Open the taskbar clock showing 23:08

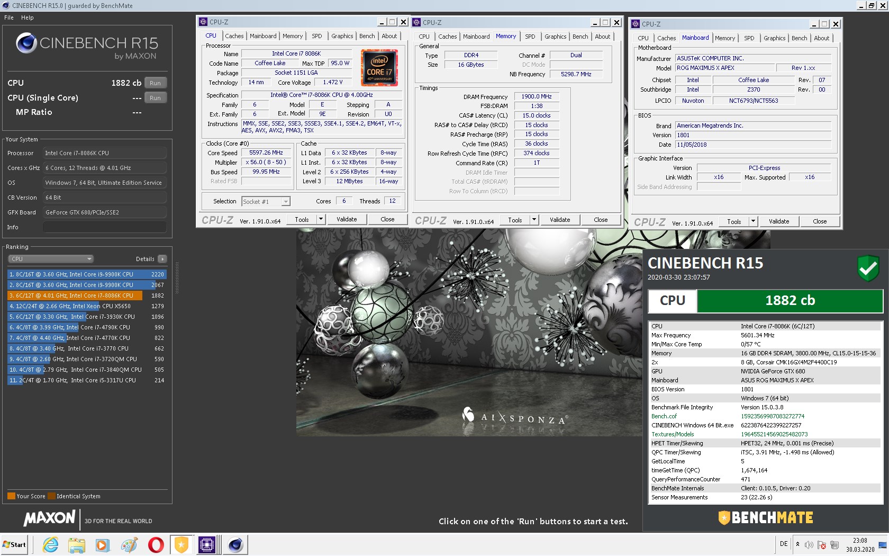(860, 545)
